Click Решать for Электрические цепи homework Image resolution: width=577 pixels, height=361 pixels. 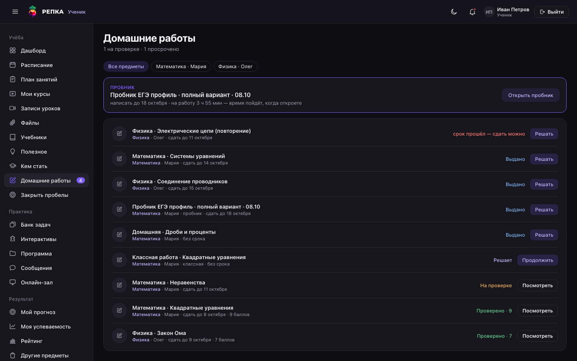click(x=544, y=134)
